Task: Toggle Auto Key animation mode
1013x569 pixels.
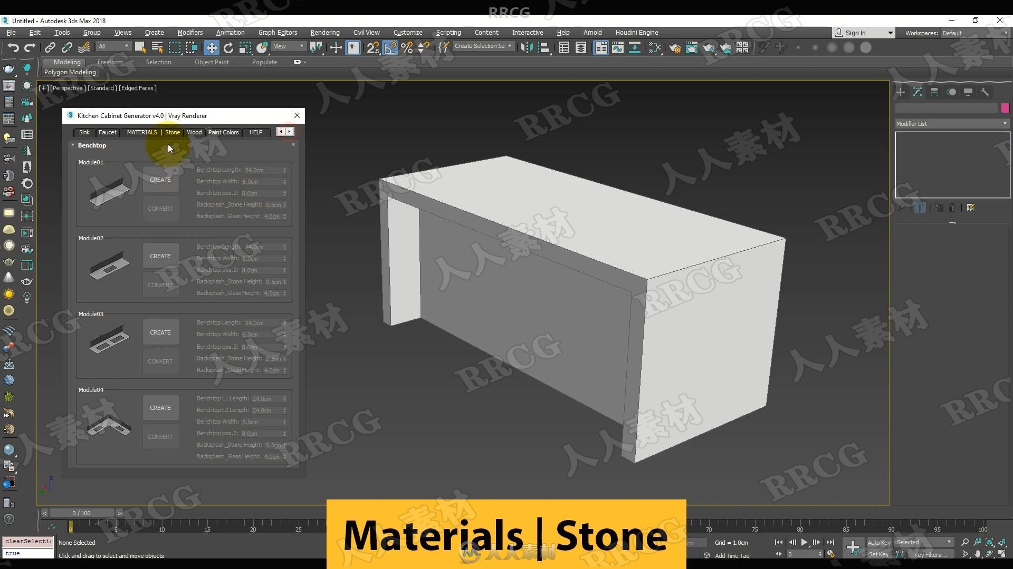Action: [x=878, y=543]
